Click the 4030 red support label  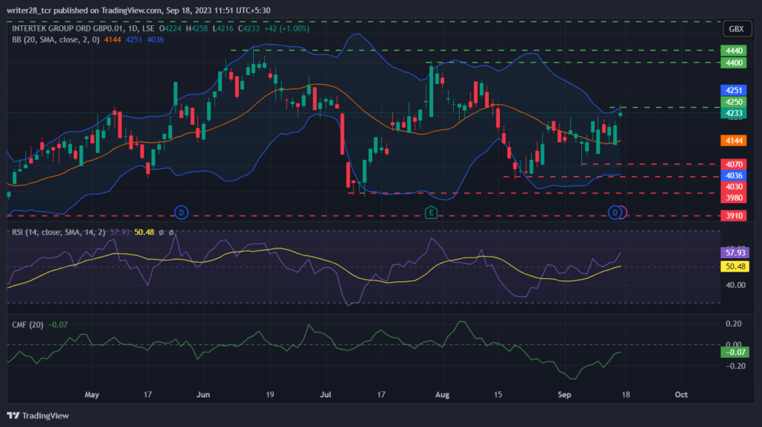pyautogui.click(x=733, y=187)
